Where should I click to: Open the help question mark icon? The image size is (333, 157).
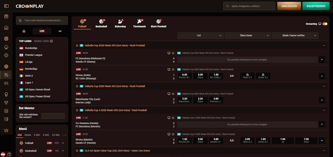pyautogui.click(x=9, y=155)
